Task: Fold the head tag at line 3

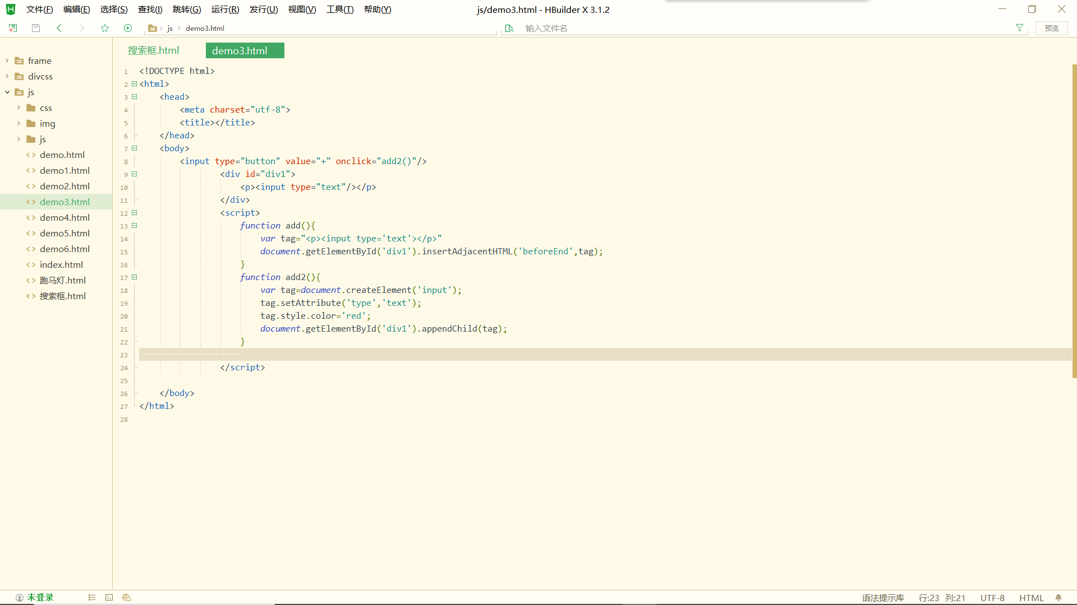Action: pos(135,97)
